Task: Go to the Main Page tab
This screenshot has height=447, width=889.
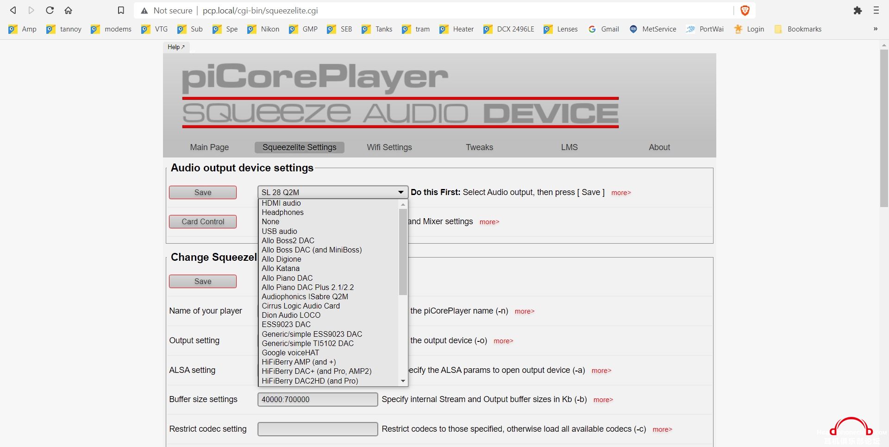Action: pyautogui.click(x=209, y=147)
